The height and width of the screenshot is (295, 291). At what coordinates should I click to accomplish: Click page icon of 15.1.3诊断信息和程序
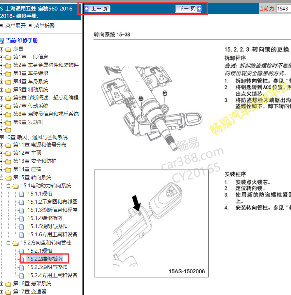tap(22, 210)
